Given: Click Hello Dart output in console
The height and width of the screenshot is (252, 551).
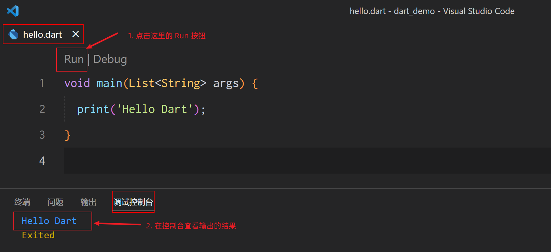Looking at the screenshot, I should (x=49, y=221).
